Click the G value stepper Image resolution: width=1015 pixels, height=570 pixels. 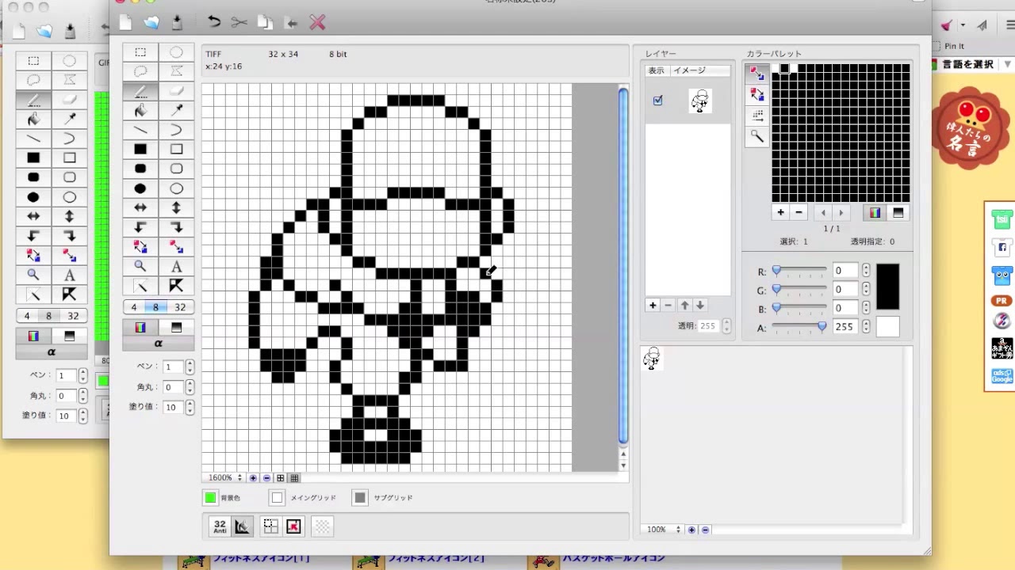tap(866, 290)
